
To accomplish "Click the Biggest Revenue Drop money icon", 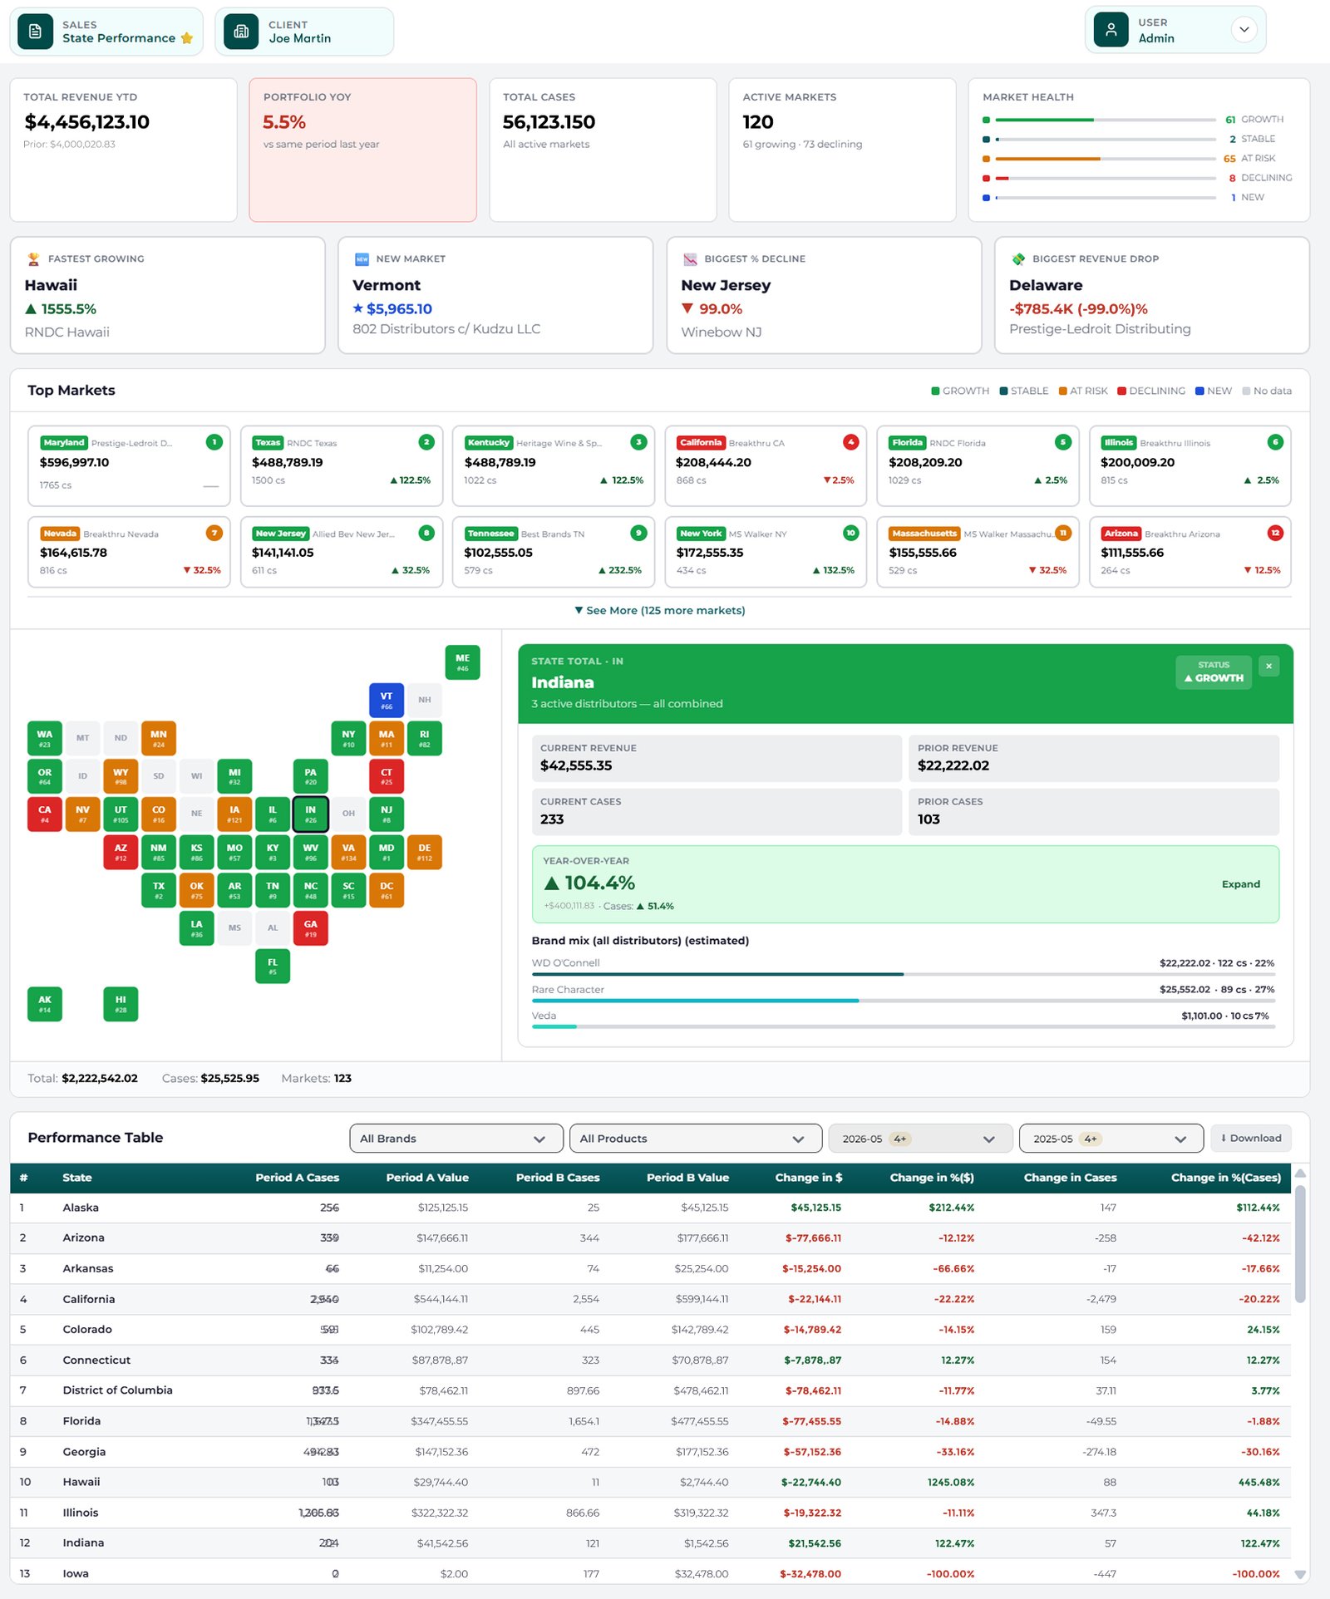I will pos(1018,259).
